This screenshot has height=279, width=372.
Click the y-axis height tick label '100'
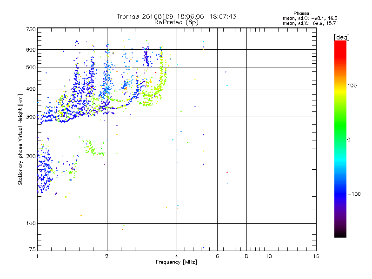coord(31,223)
